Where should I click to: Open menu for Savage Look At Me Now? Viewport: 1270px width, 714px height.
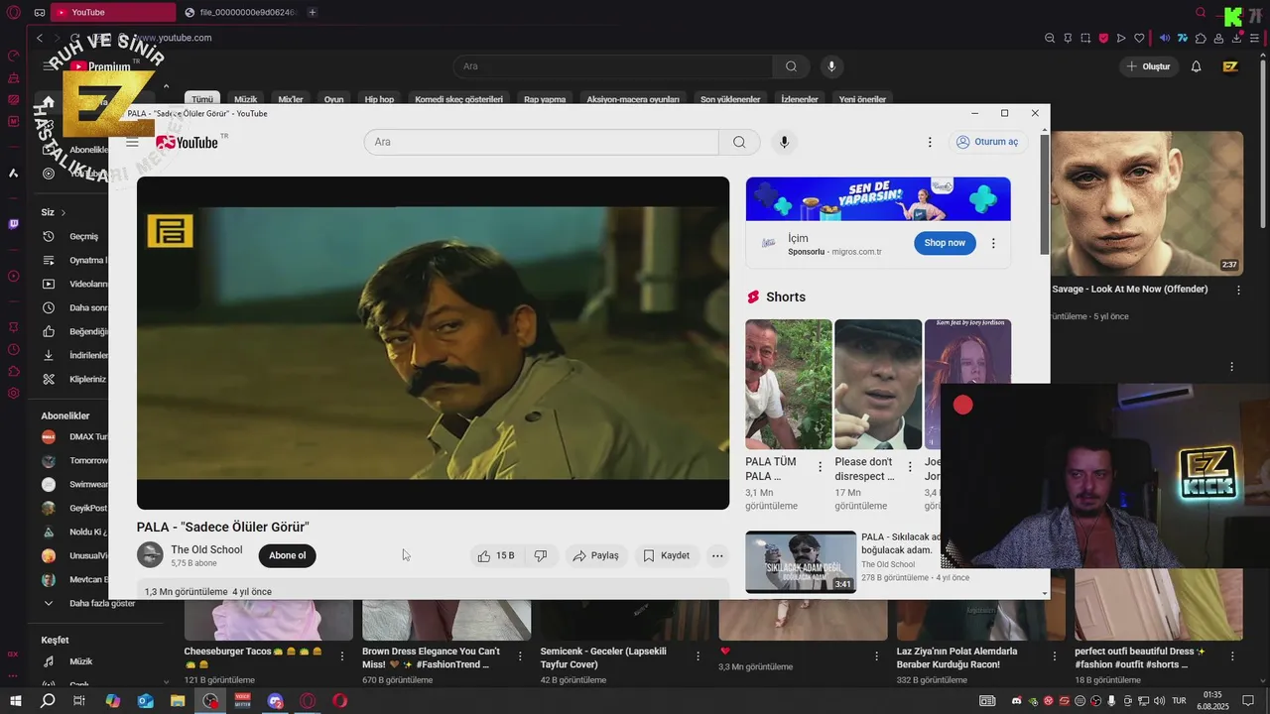coord(1238,291)
